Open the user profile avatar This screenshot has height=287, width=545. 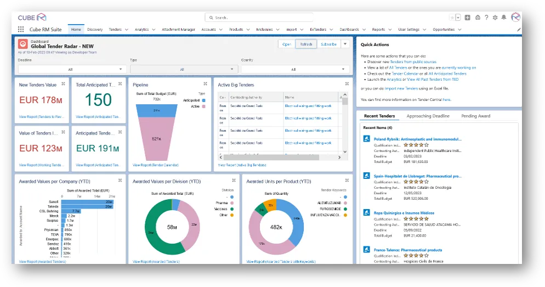click(x=515, y=17)
